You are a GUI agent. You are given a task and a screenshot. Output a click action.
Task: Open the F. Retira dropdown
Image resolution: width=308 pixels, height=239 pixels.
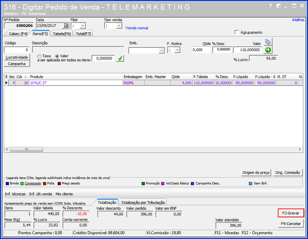click(x=177, y=50)
